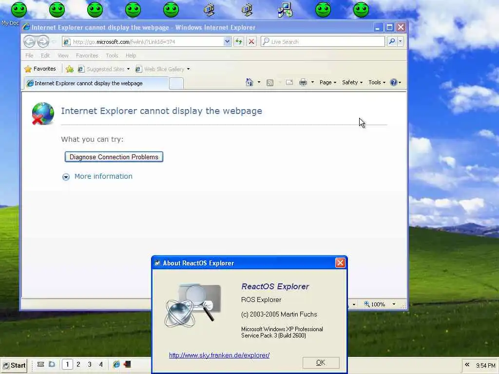Screen dimensions: 499x374
Task: Launch Internet Explorer from the taskbar
Action: pos(116,364)
